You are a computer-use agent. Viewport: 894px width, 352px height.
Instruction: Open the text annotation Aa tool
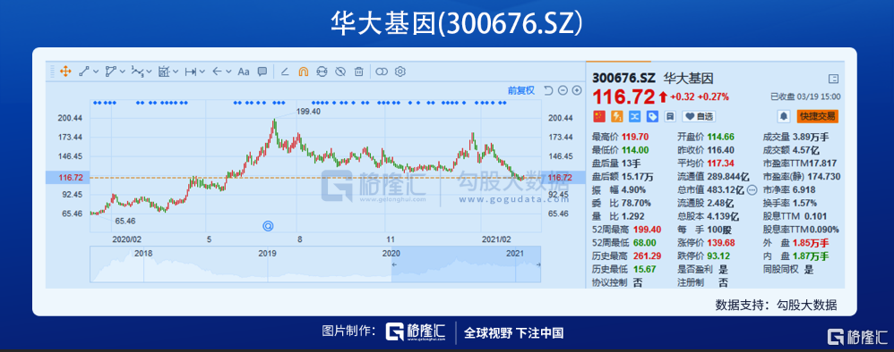click(x=244, y=71)
